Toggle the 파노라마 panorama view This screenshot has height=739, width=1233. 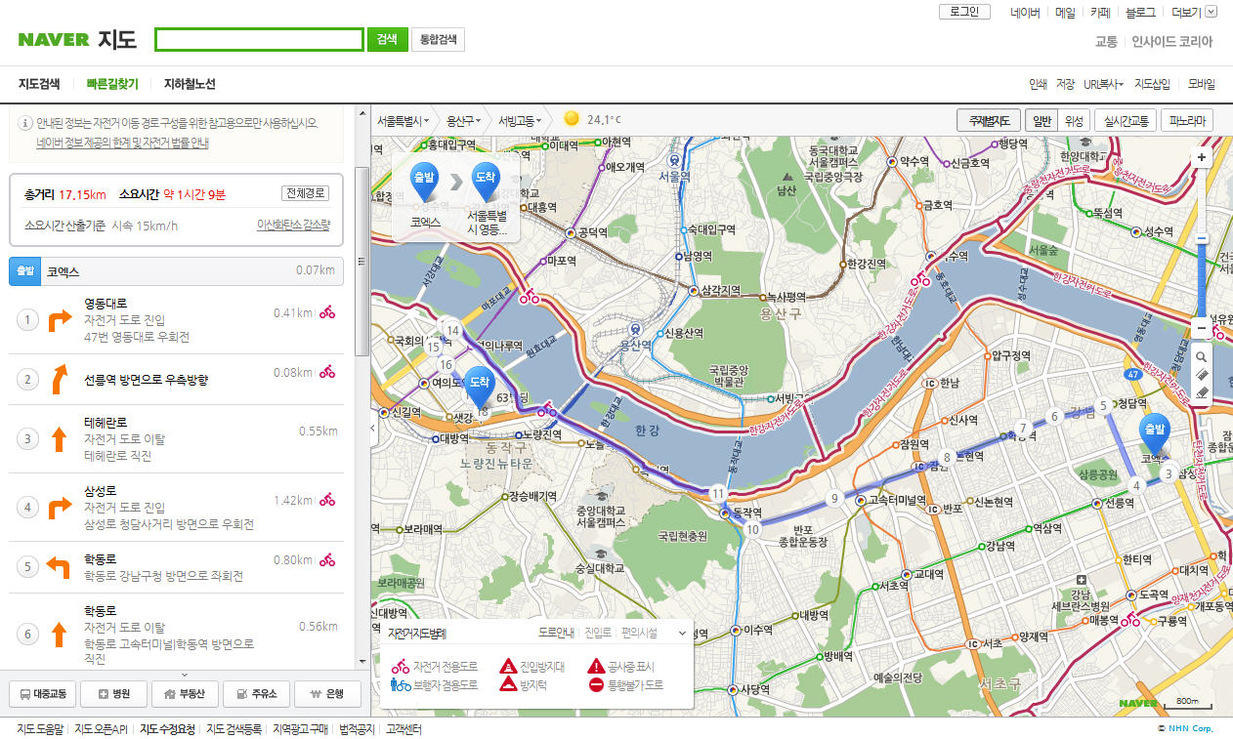(x=1187, y=121)
